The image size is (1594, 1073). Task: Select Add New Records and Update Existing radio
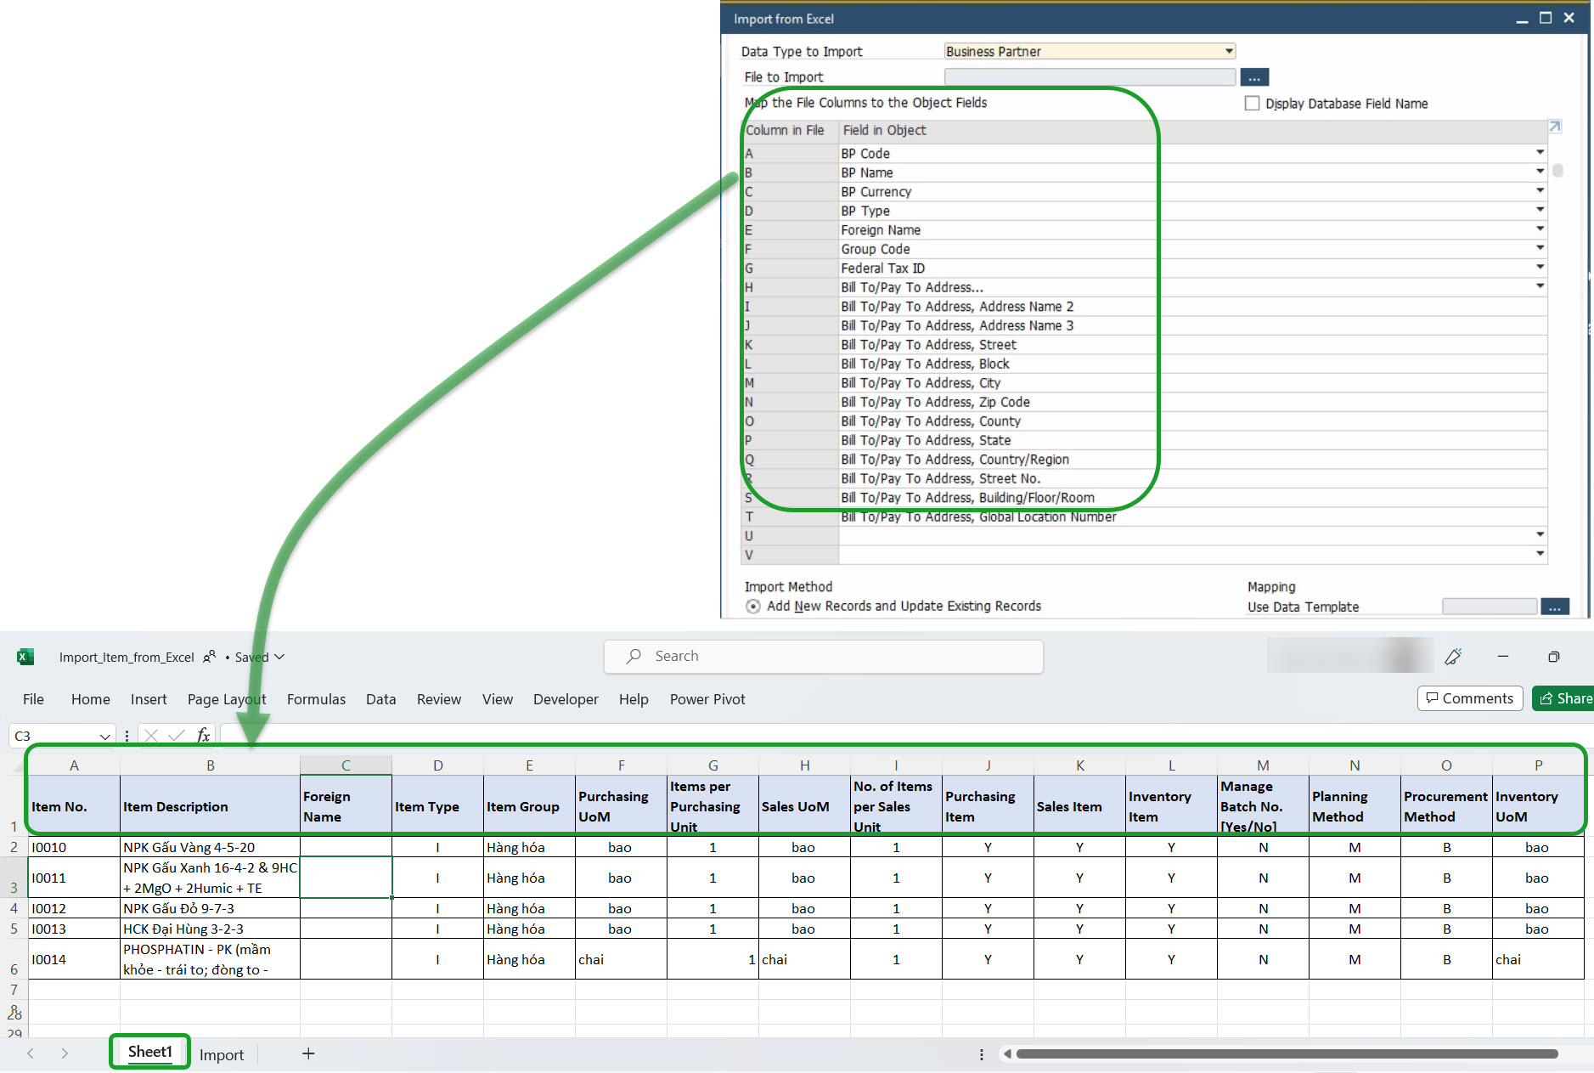click(753, 607)
